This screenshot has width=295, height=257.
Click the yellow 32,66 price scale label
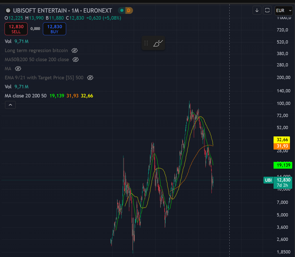[282, 140]
